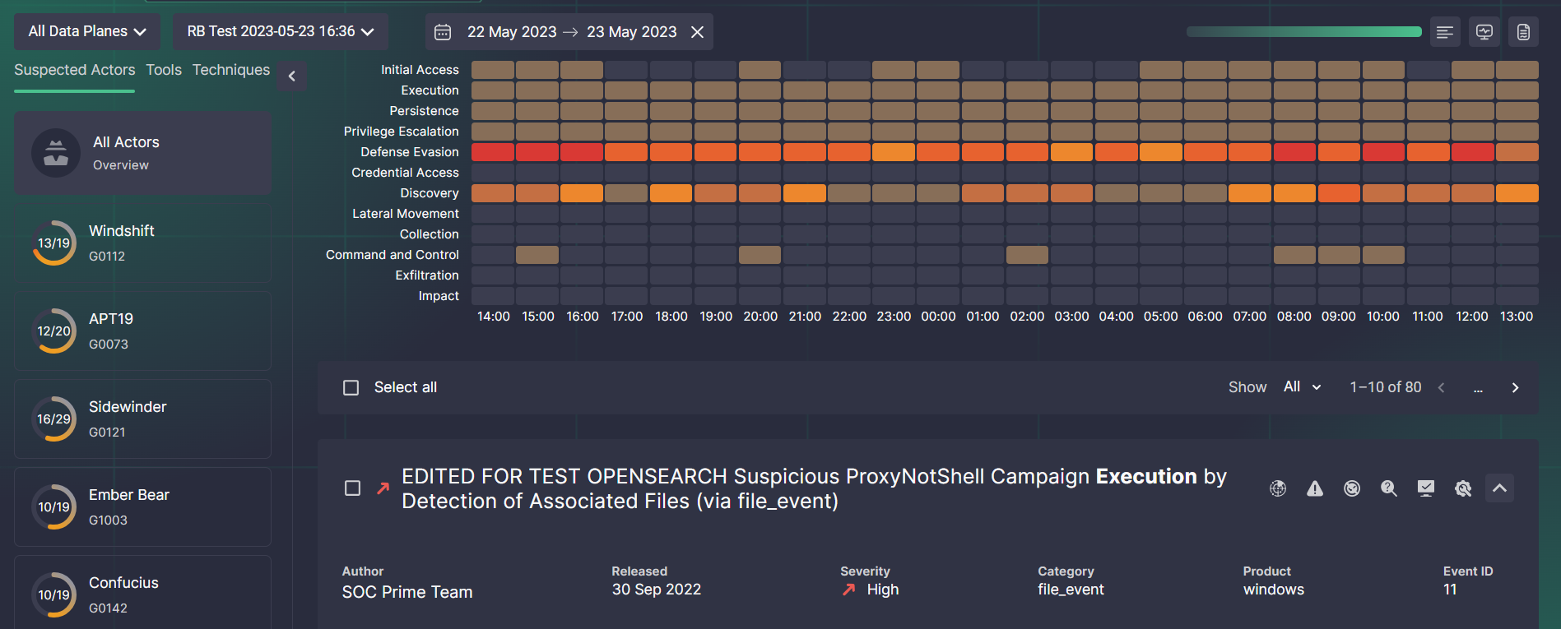
Task: Switch to the Tools tab
Action: coord(164,70)
